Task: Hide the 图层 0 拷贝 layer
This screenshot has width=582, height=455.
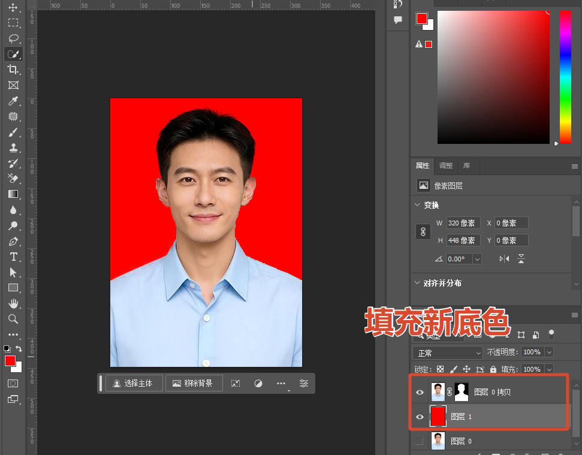Action: (x=420, y=392)
